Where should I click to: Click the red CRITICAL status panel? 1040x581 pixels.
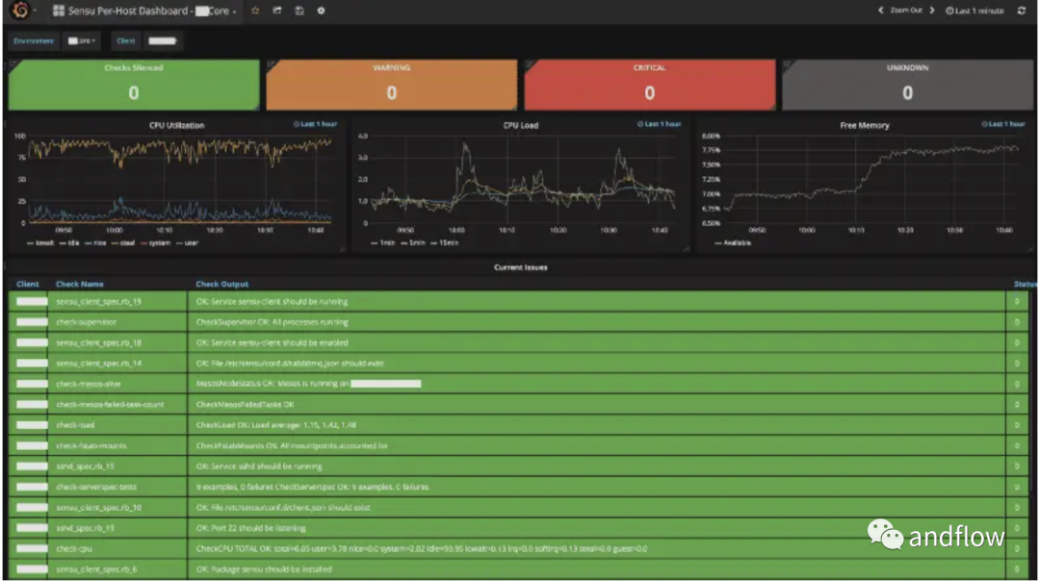(x=649, y=86)
